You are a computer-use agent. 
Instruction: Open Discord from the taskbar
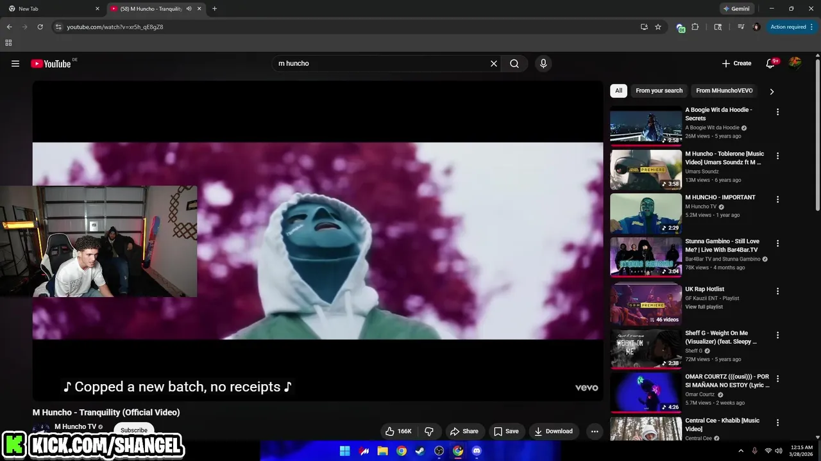tap(477, 451)
